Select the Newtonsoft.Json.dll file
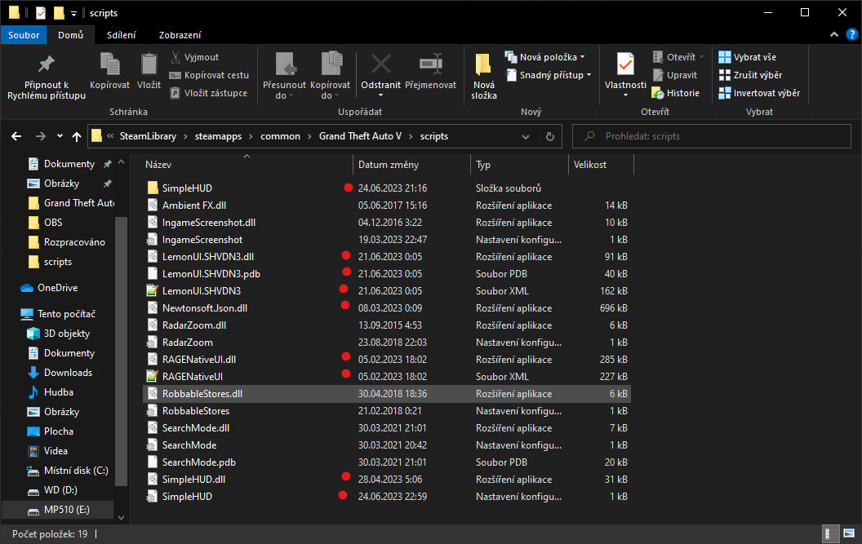The height and width of the screenshot is (544, 862). [x=204, y=307]
